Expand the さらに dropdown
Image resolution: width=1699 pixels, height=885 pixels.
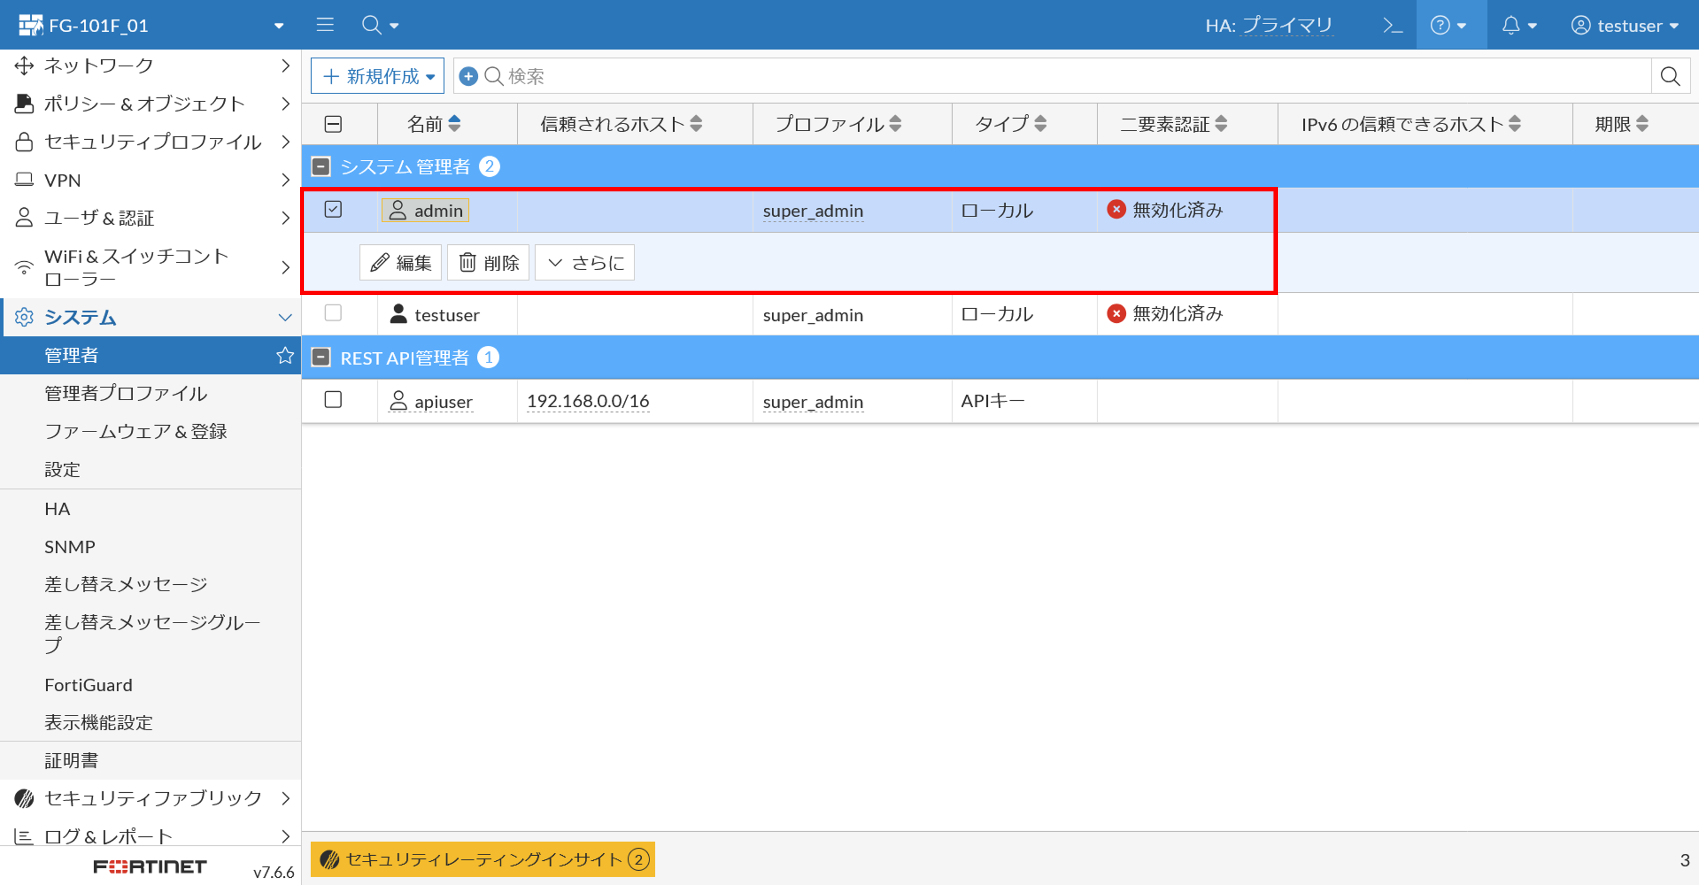point(585,262)
